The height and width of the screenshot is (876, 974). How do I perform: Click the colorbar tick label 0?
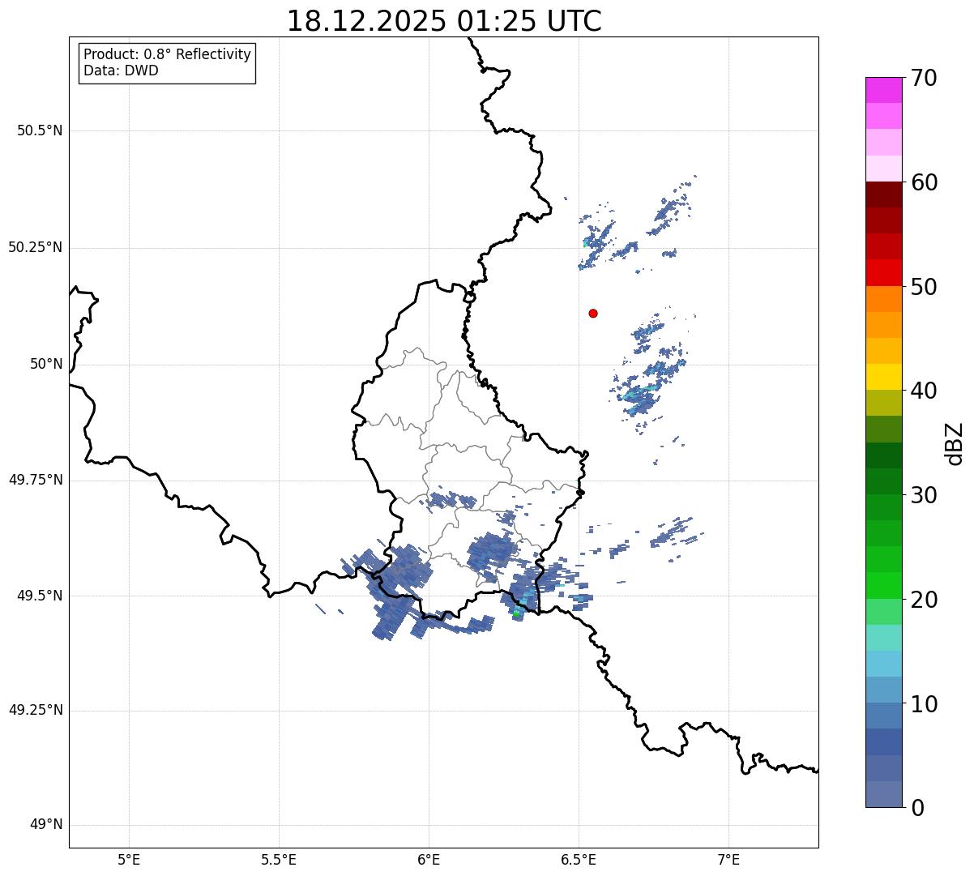click(916, 808)
